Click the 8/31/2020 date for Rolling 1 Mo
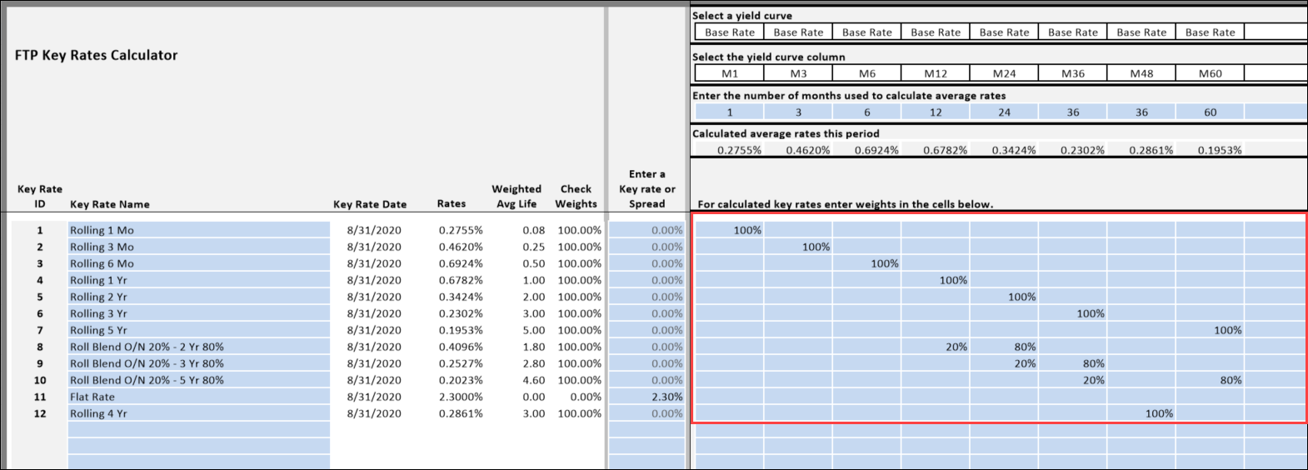The height and width of the screenshot is (470, 1308). 374,230
